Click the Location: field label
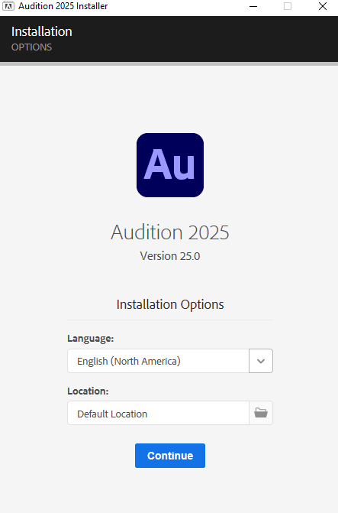 (88, 391)
